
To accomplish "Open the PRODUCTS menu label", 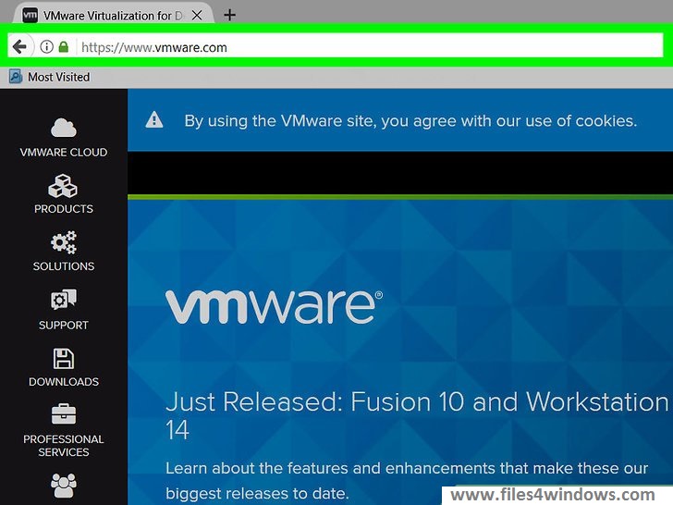I will coord(64,209).
